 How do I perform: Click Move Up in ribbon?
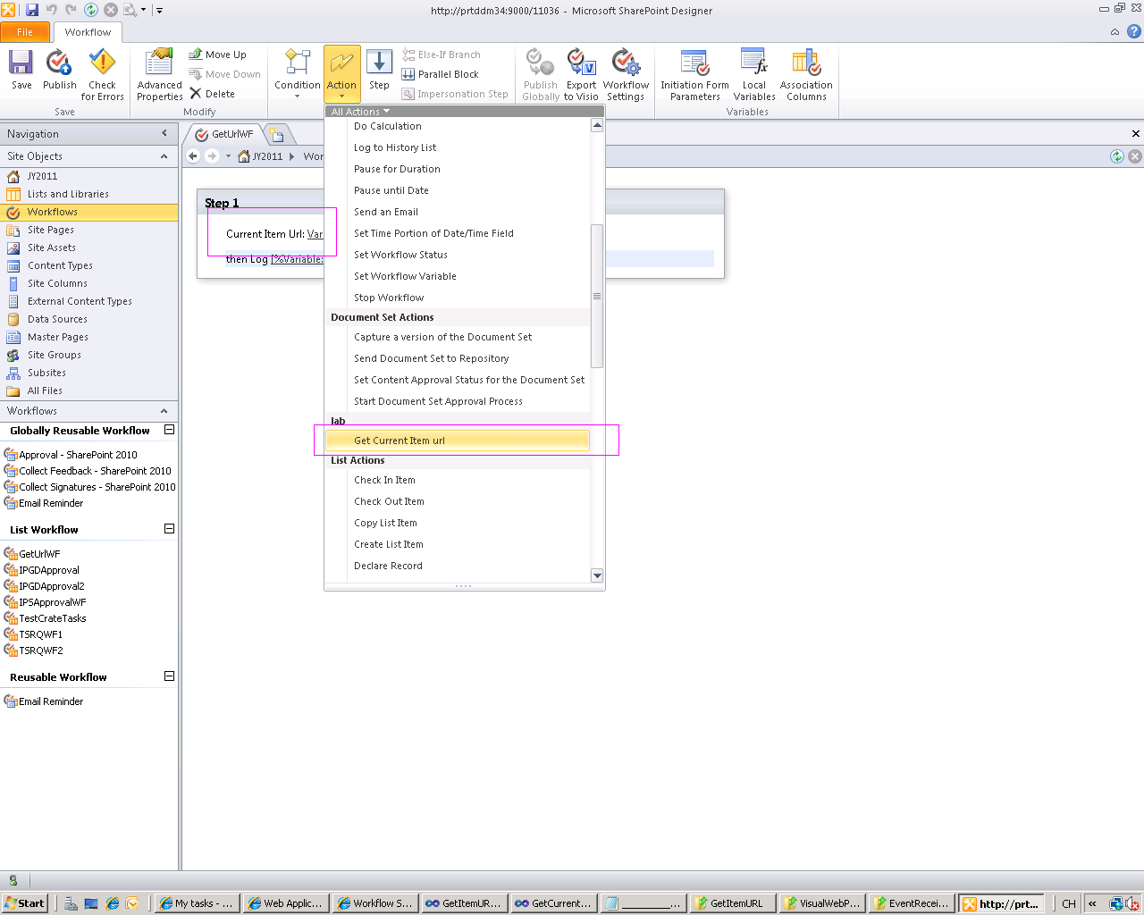217,55
